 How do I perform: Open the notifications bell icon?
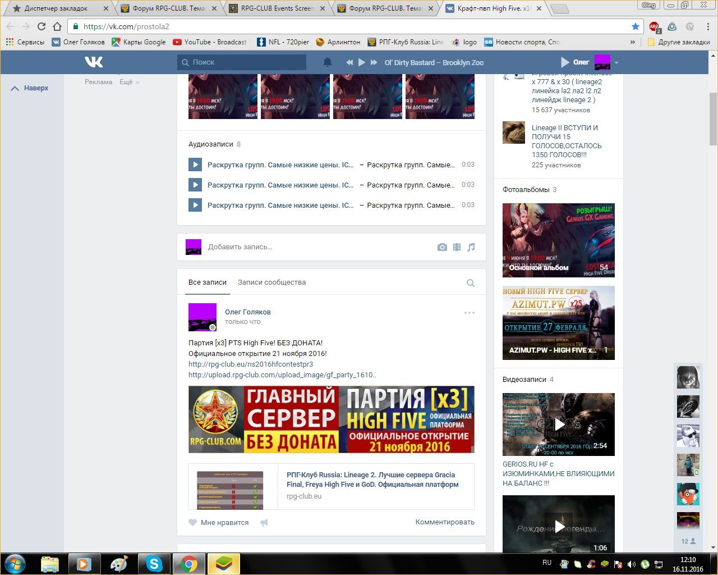(328, 62)
